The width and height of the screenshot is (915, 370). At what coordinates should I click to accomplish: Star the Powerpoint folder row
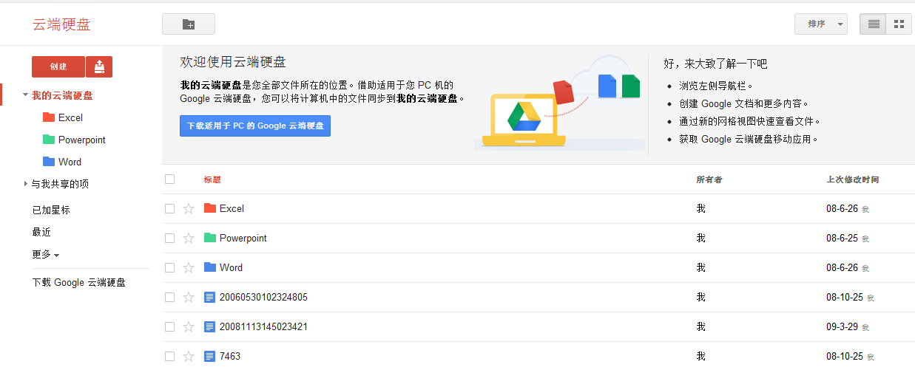pos(189,238)
